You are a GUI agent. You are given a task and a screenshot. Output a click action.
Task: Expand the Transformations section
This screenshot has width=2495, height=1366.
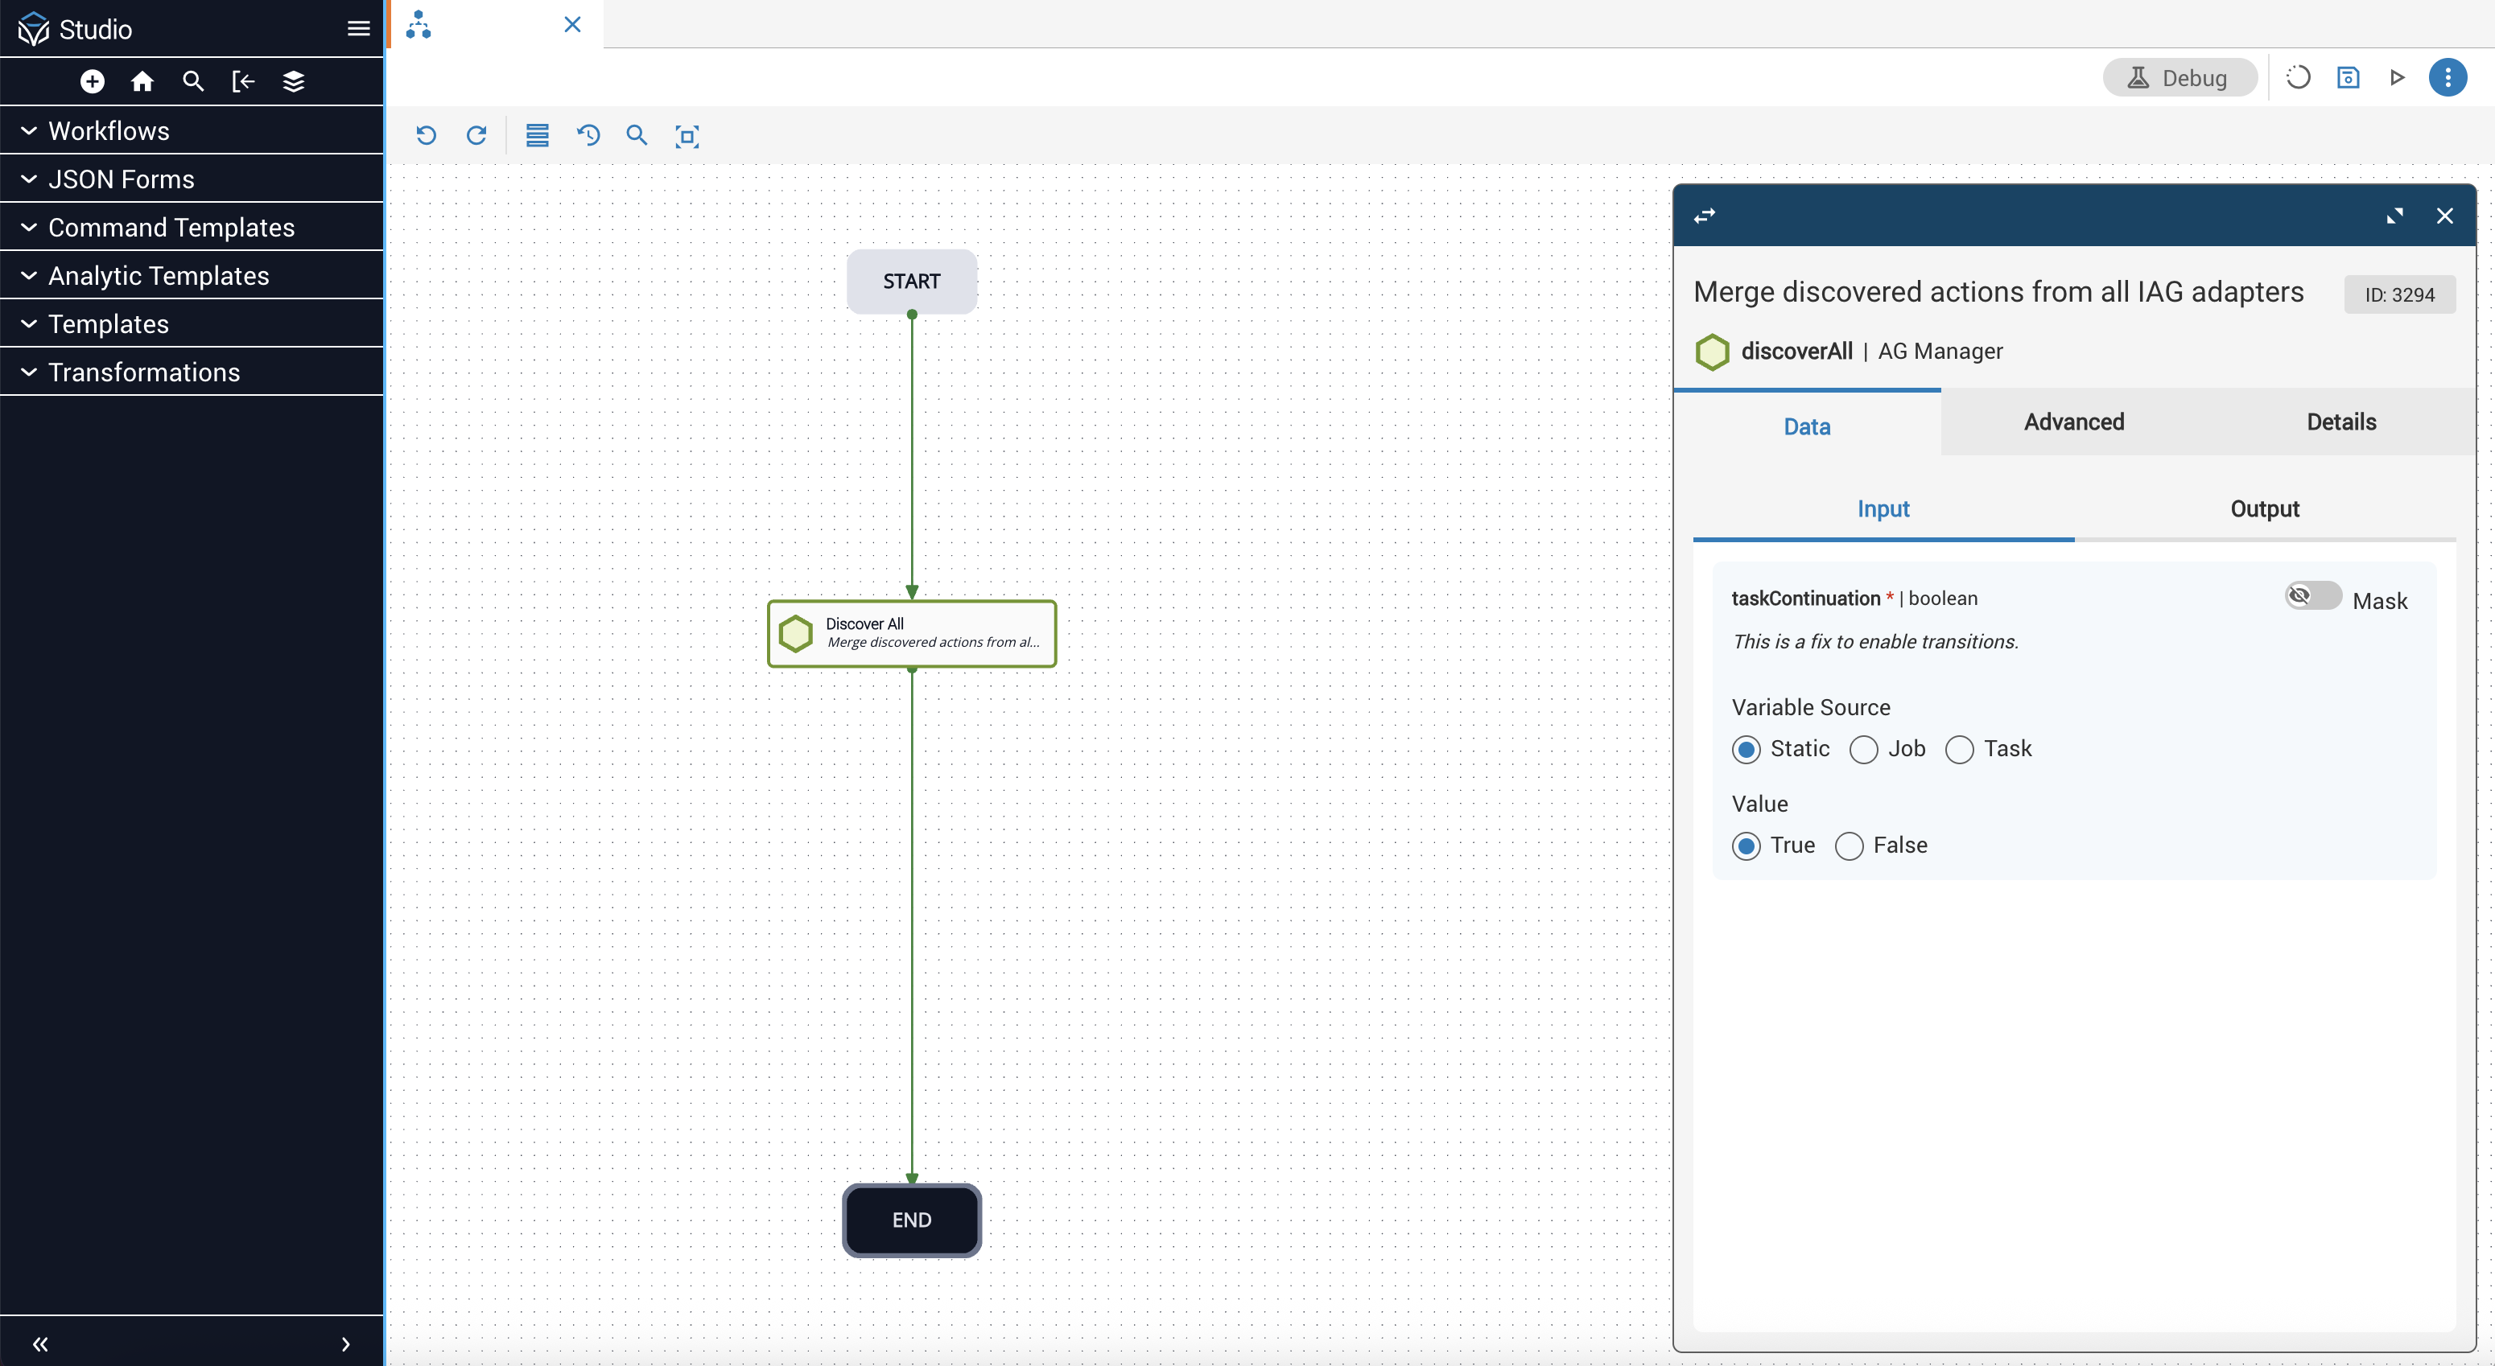click(143, 372)
